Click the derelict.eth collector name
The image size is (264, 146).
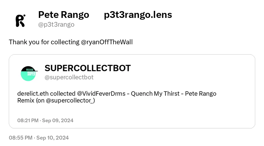(x=33, y=94)
